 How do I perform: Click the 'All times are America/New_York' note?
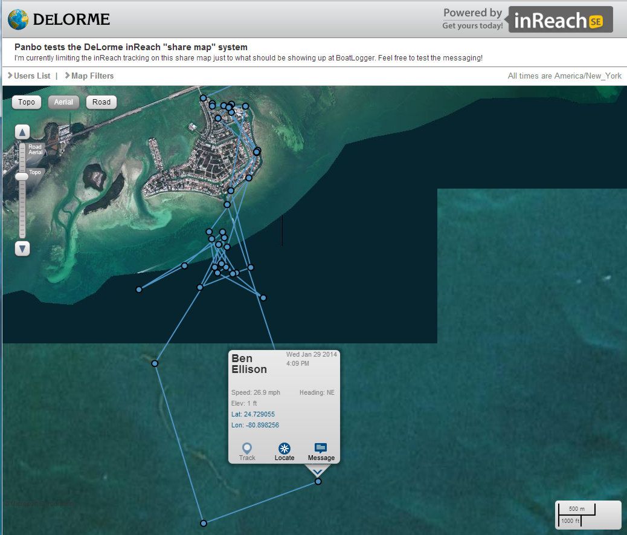coord(565,76)
